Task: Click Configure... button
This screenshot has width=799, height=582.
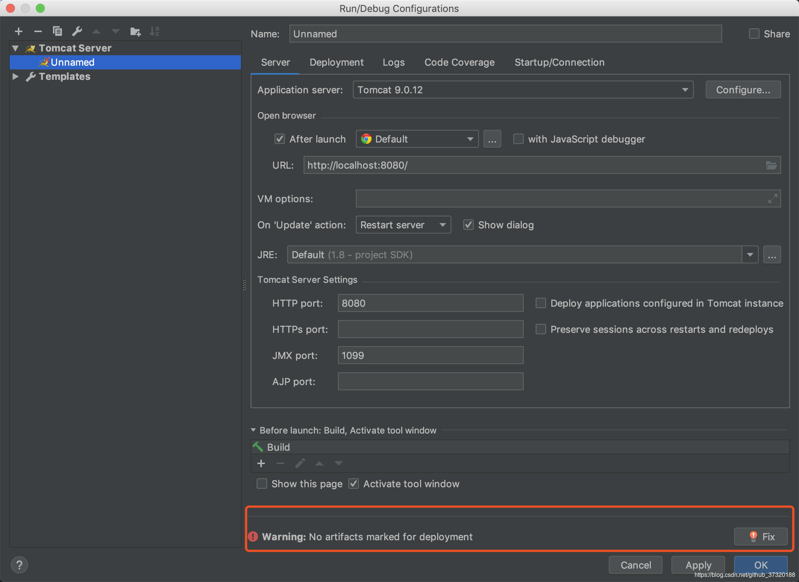Action: [743, 90]
